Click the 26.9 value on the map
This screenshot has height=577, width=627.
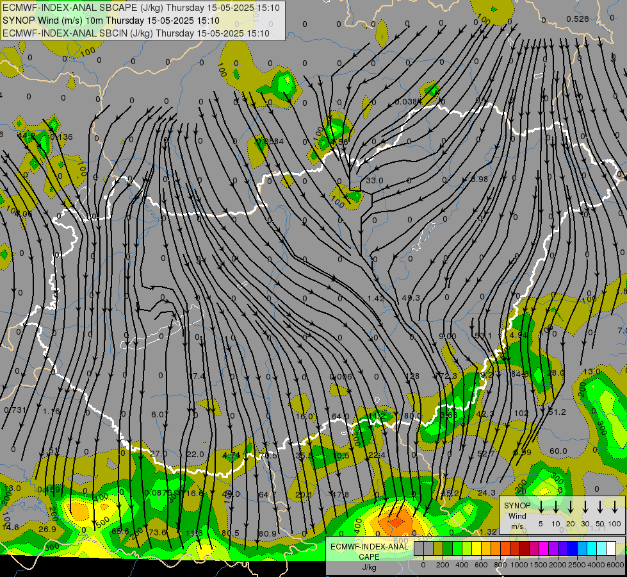point(47,530)
